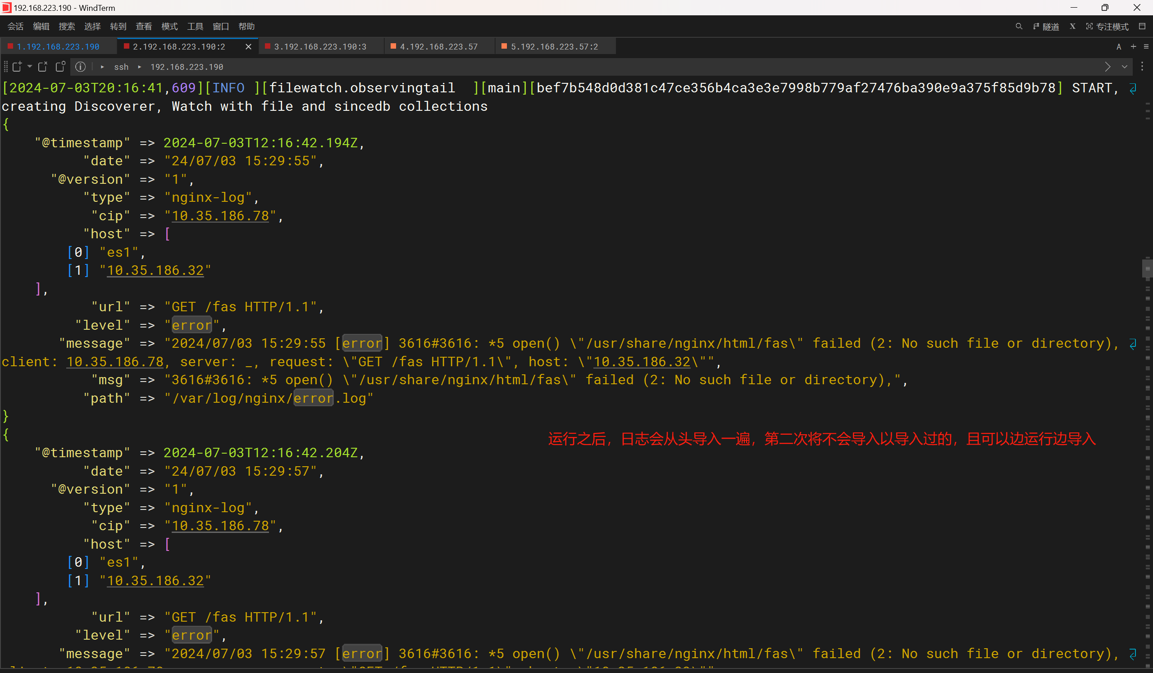Click the WindTerm app icon in title bar
The height and width of the screenshot is (673, 1153).
tap(6, 8)
